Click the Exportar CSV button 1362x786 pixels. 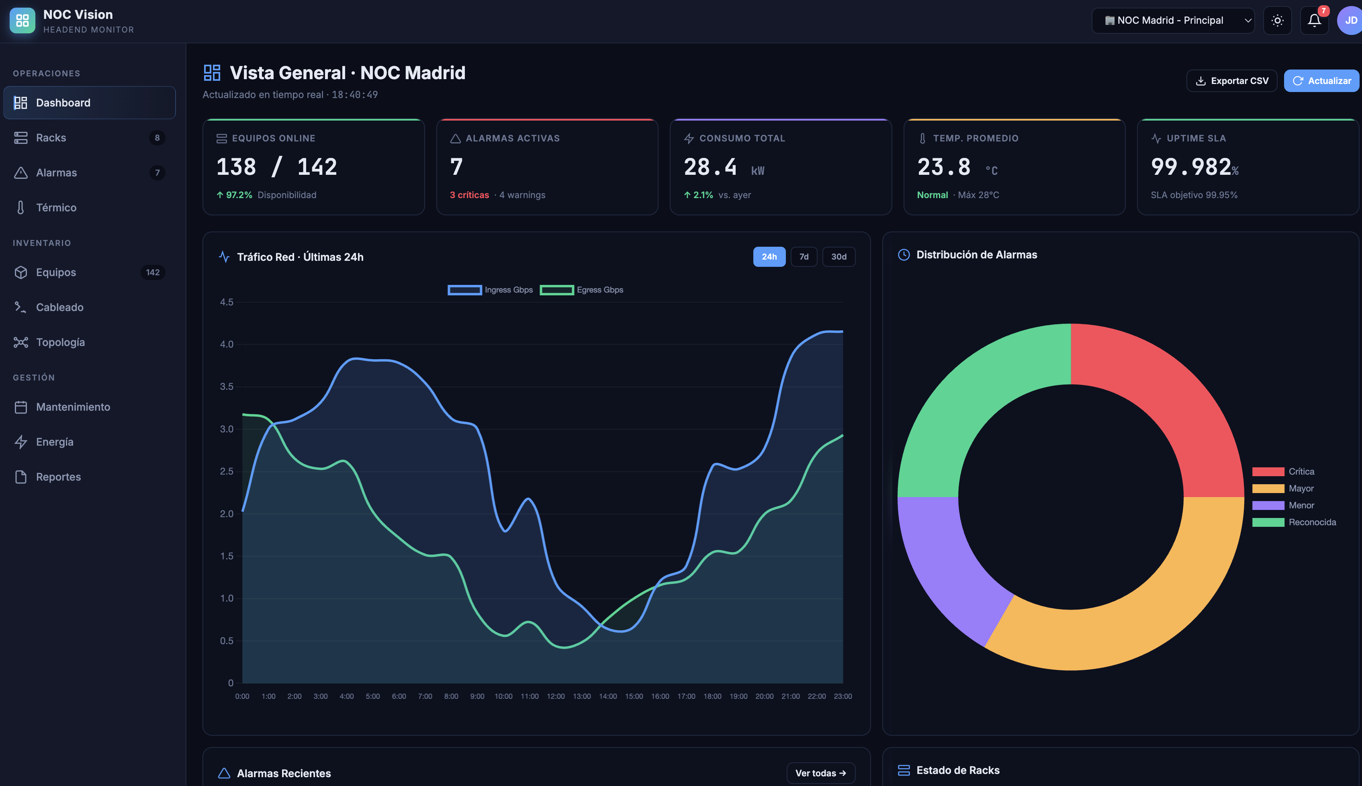point(1231,81)
